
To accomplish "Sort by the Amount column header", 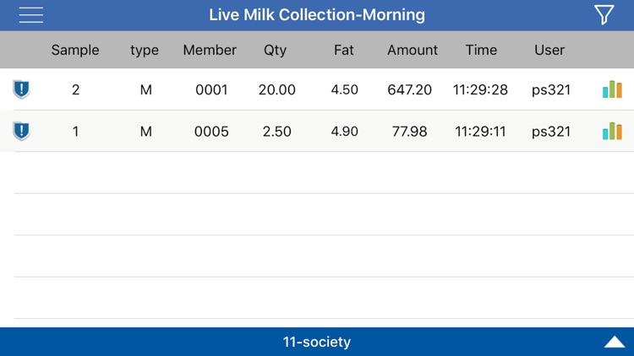I will click(x=413, y=50).
